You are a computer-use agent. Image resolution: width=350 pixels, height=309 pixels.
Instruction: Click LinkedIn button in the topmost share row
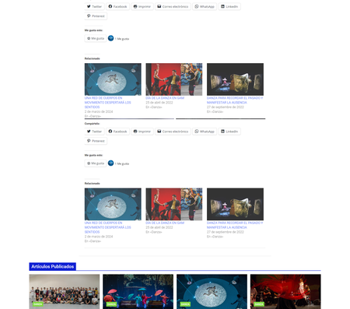229,6
